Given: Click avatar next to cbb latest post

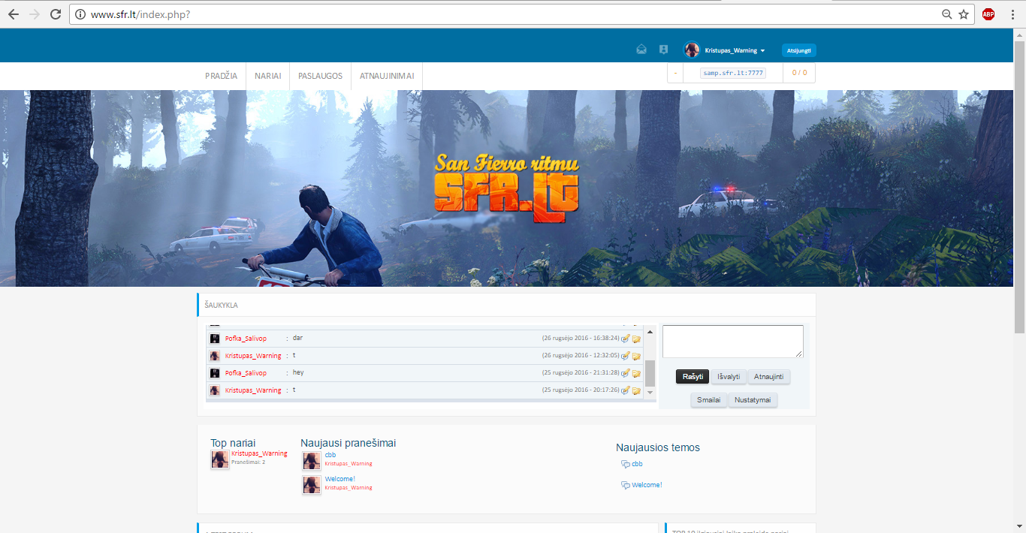Looking at the screenshot, I should pos(312,461).
